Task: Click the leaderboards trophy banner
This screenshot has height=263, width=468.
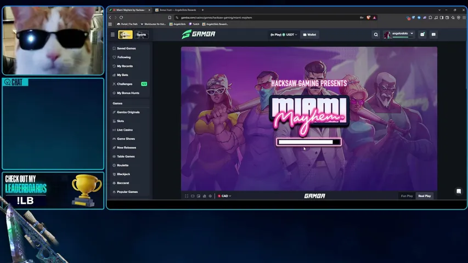Action: 53,191
